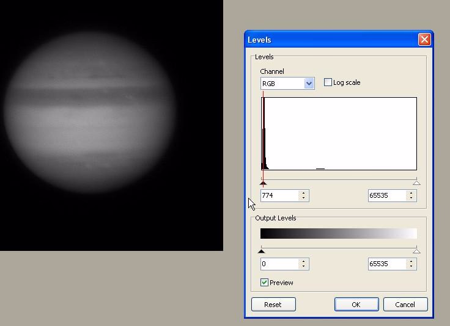Click the input white level field 65535
450x326 pixels.
tap(386, 196)
